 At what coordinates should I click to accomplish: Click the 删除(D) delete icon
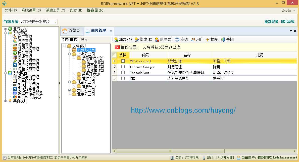pyautogui.click(x=157, y=40)
